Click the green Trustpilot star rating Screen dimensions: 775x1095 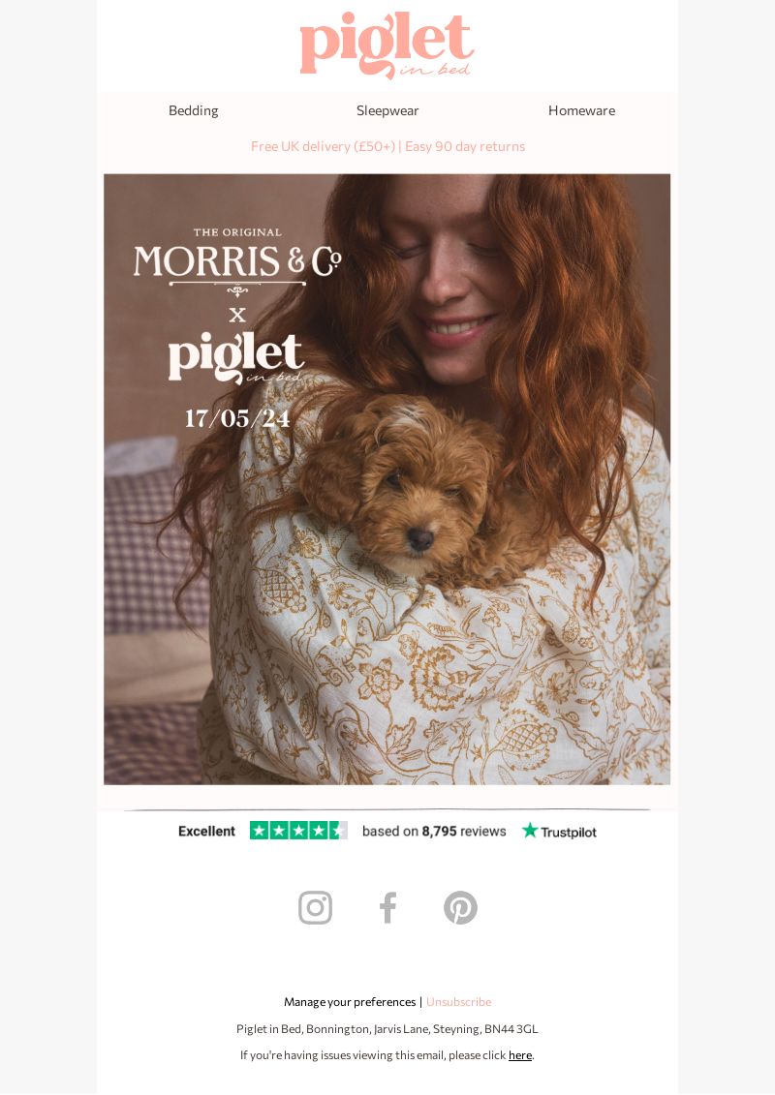pyautogui.click(x=298, y=831)
